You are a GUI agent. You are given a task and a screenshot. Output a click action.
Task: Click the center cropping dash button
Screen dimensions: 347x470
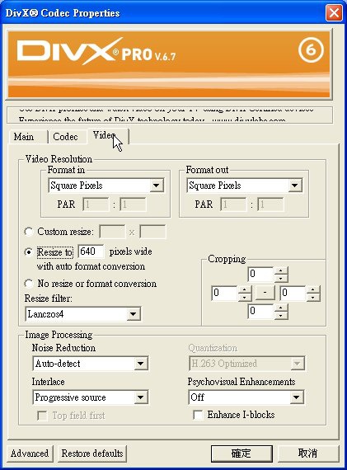pos(265,293)
